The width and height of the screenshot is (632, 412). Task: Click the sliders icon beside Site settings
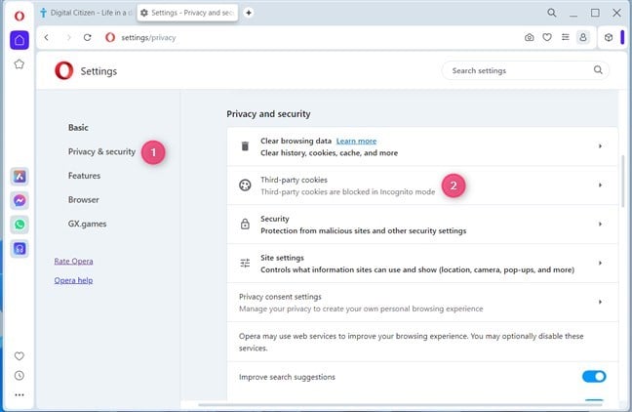pyautogui.click(x=245, y=263)
